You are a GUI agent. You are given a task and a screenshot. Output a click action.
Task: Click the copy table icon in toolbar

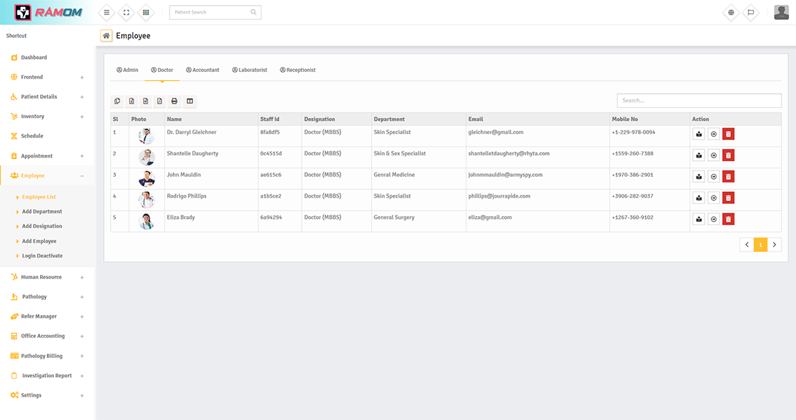[118, 102]
